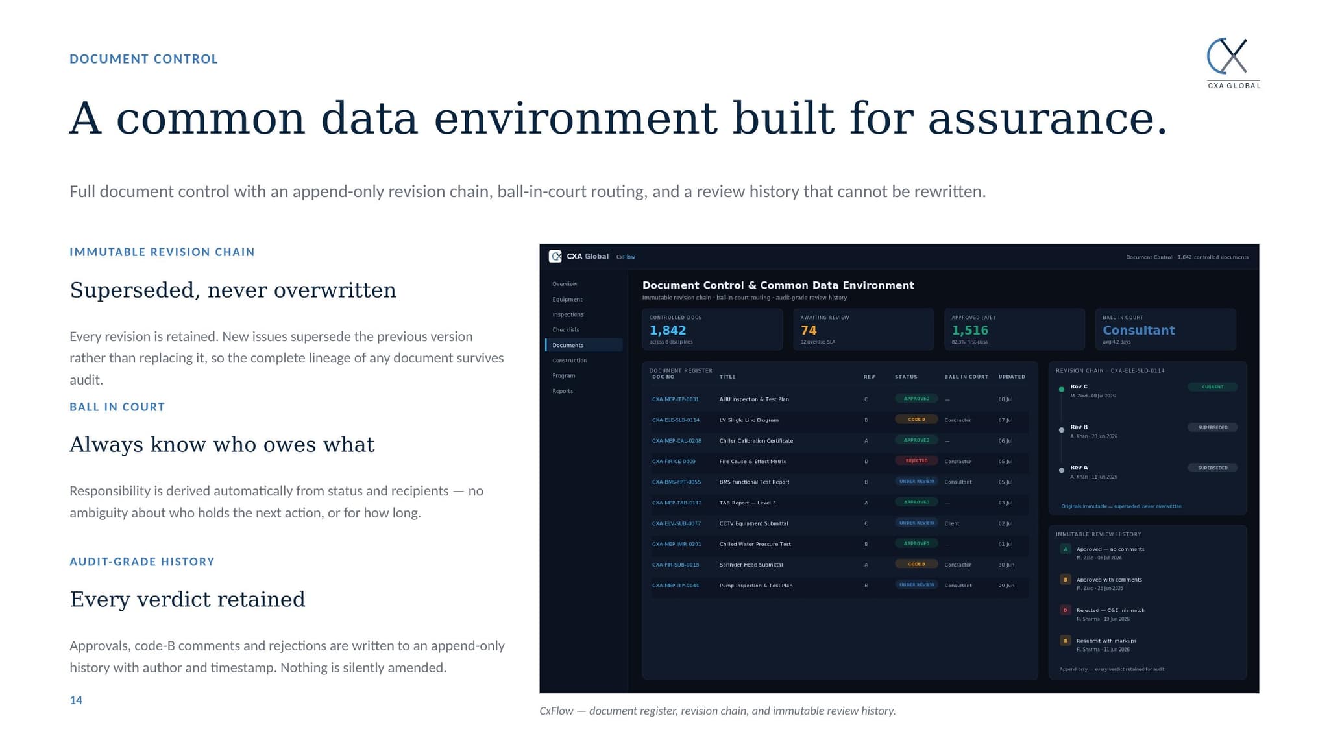Click the CURRENT badge on Rev C
This screenshot has width=1329, height=747.
1212,387
